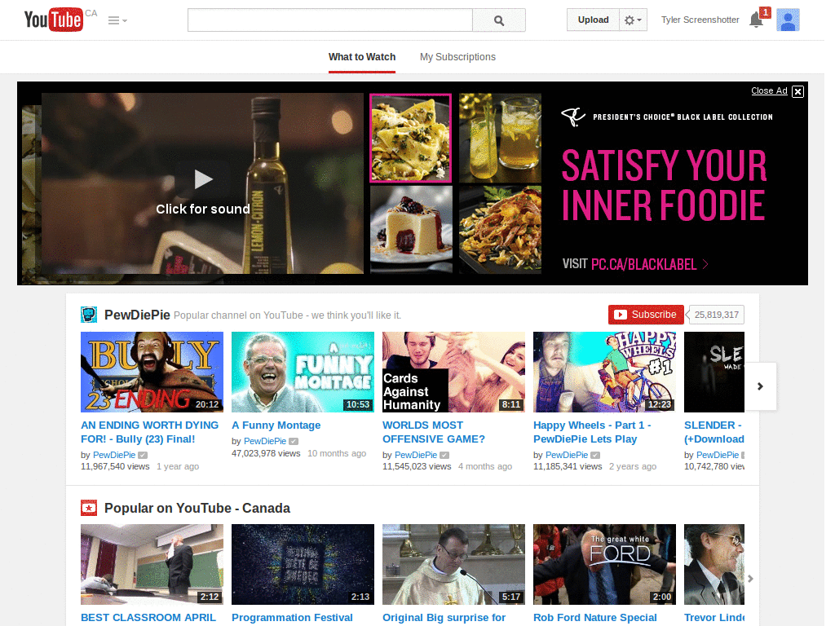Open the notifications bell

click(756, 20)
